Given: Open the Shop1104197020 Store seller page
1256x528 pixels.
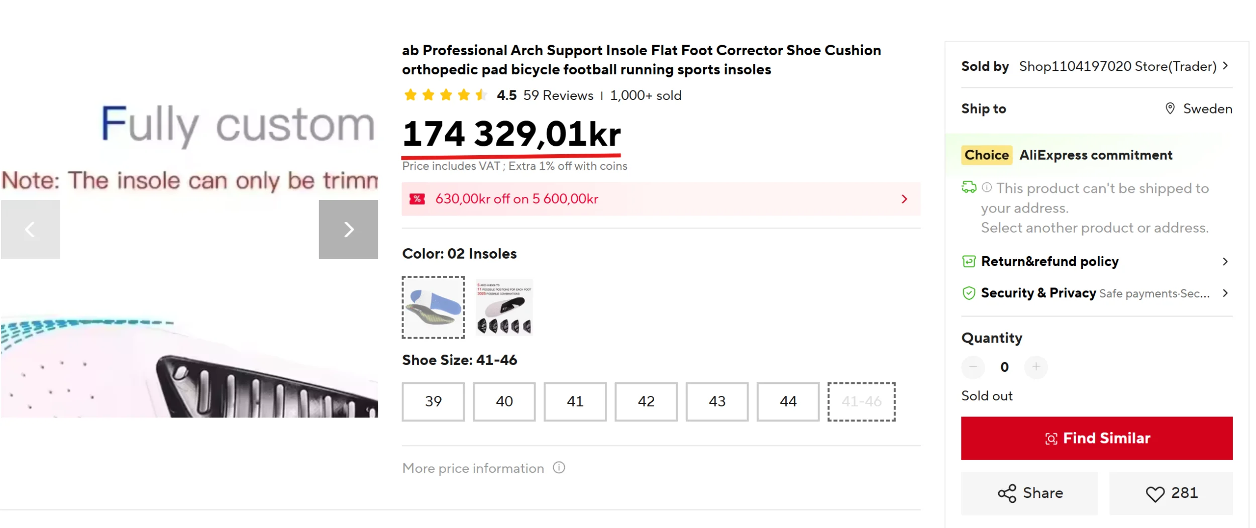Looking at the screenshot, I should point(1117,66).
